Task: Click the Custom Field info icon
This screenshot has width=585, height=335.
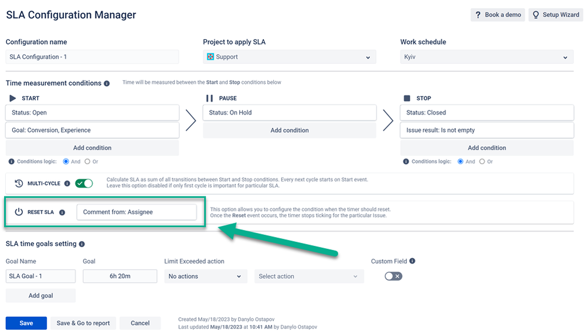Action: click(x=412, y=261)
